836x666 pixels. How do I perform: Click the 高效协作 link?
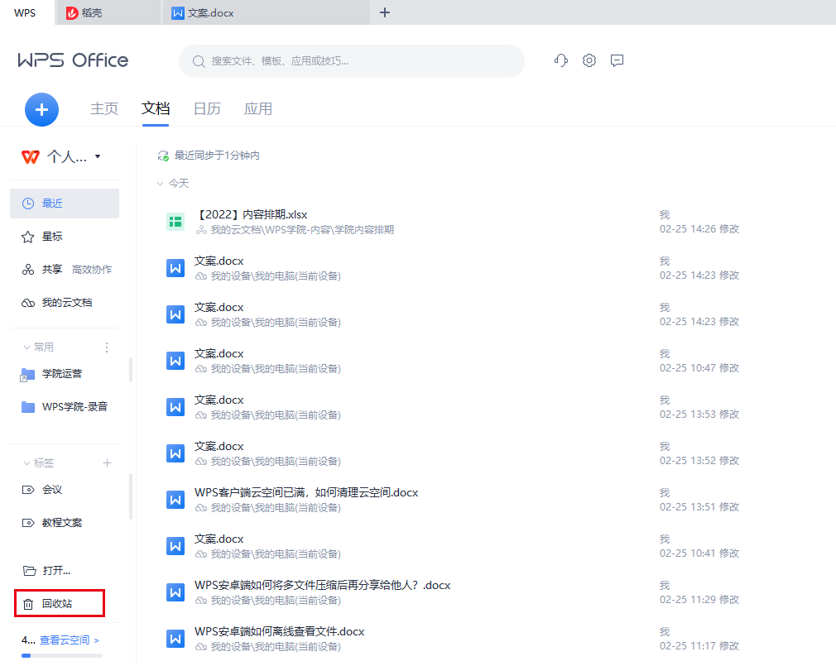(92, 270)
